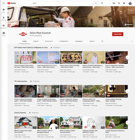Open Orkin's Termite Control video thumbnail

(71, 122)
